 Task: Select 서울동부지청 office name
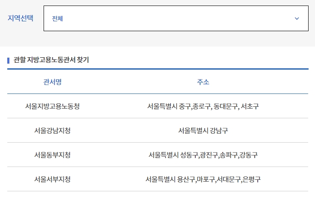[53, 155]
